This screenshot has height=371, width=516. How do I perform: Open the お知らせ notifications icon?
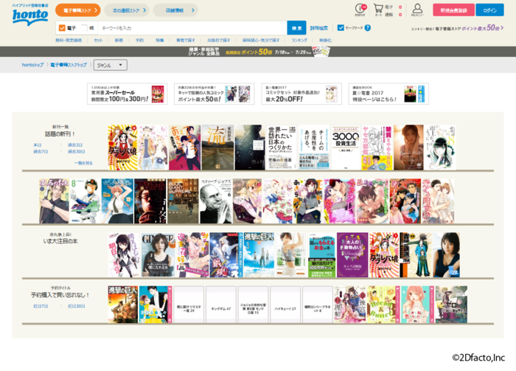pos(360,10)
